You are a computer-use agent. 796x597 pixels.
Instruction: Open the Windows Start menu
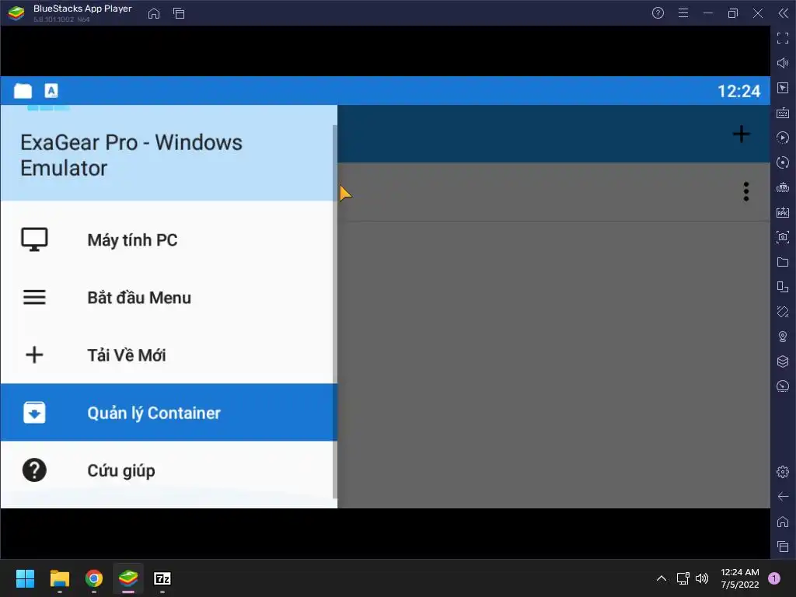[x=25, y=578]
